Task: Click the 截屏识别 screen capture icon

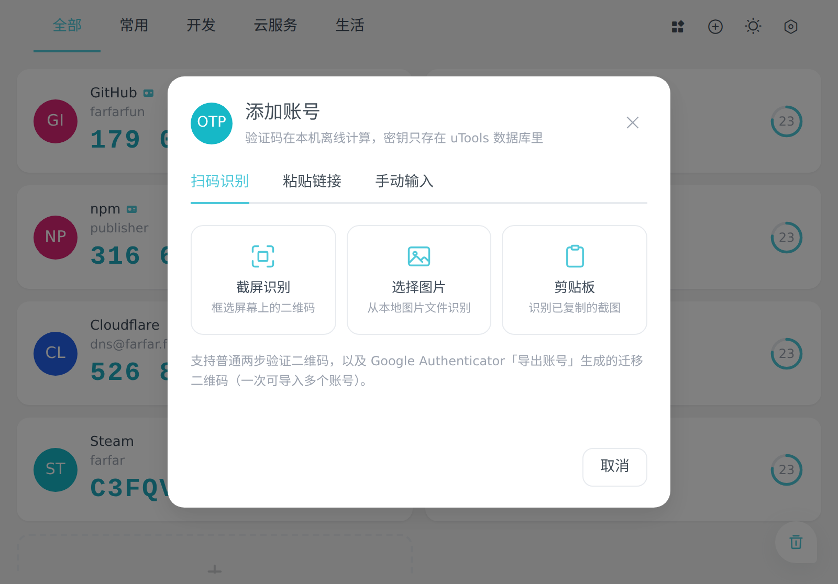Action: tap(263, 256)
